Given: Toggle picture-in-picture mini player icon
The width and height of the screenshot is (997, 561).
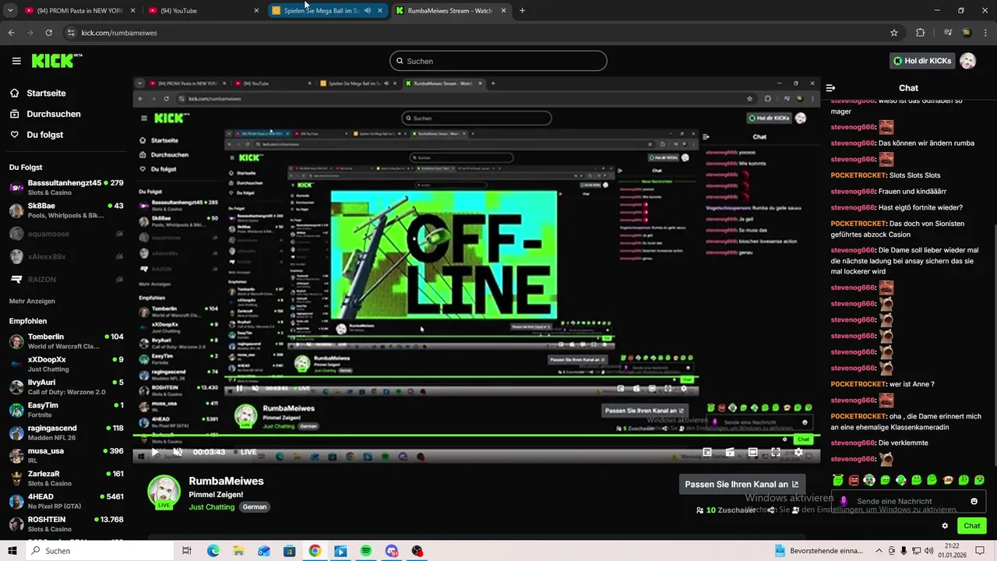Looking at the screenshot, I should pos(707,452).
